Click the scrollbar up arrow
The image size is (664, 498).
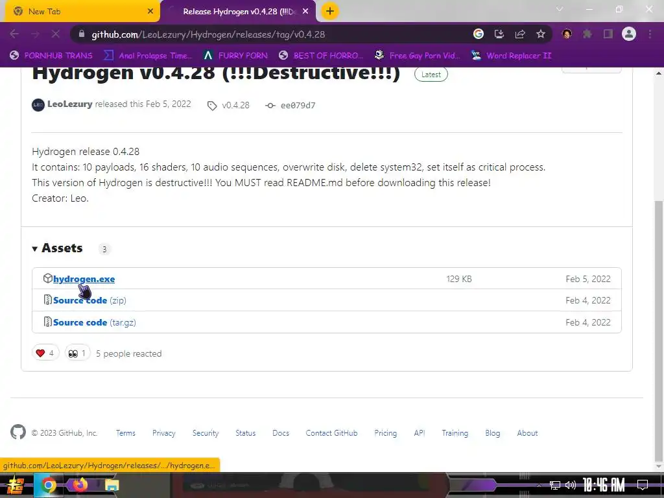click(659, 73)
